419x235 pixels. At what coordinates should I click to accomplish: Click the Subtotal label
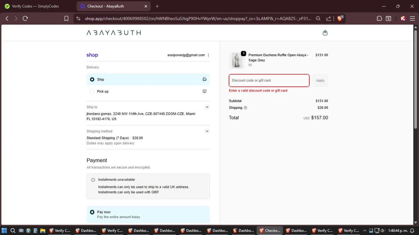tap(235, 101)
